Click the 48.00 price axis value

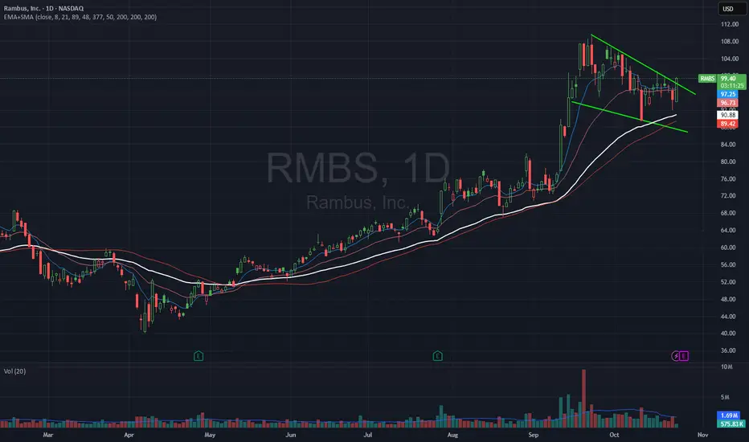(728, 299)
